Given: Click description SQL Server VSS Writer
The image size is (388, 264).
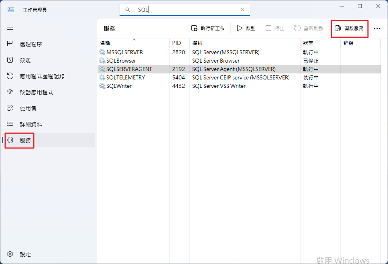Looking at the screenshot, I should click(219, 86).
